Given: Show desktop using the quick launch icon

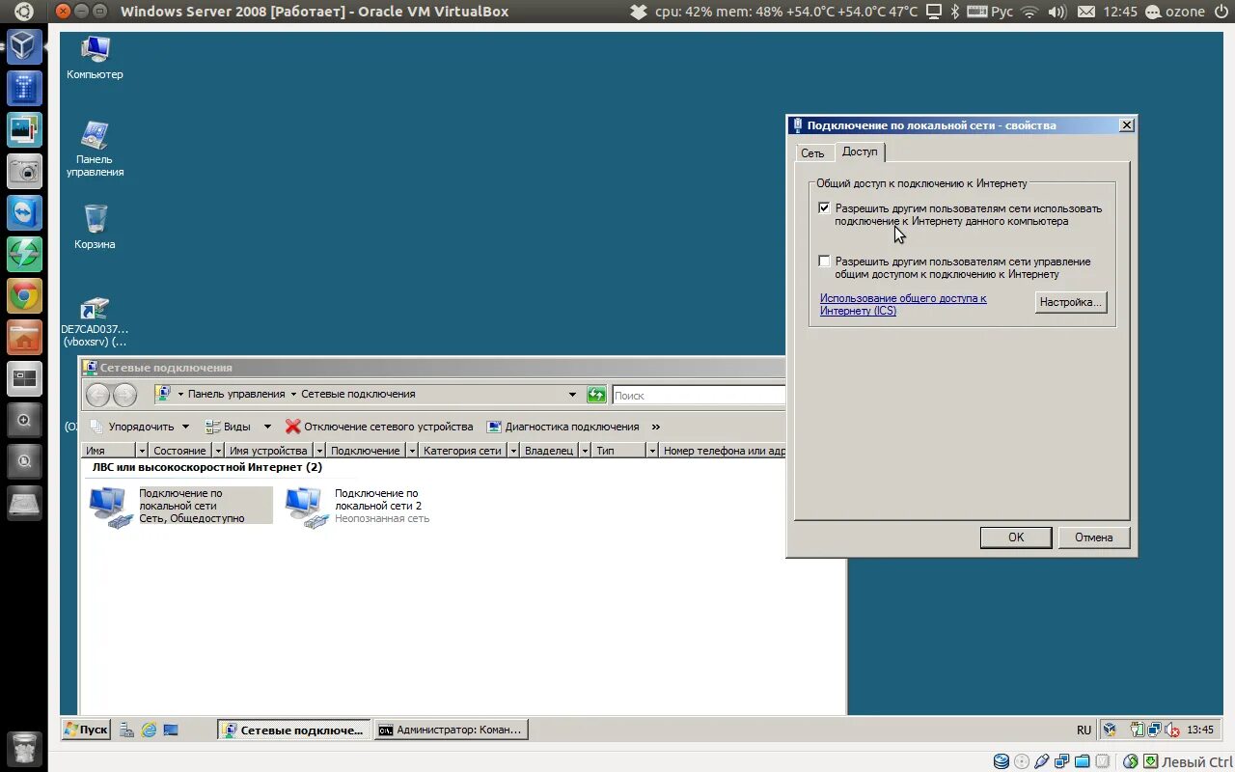Looking at the screenshot, I should coord(171,731).
